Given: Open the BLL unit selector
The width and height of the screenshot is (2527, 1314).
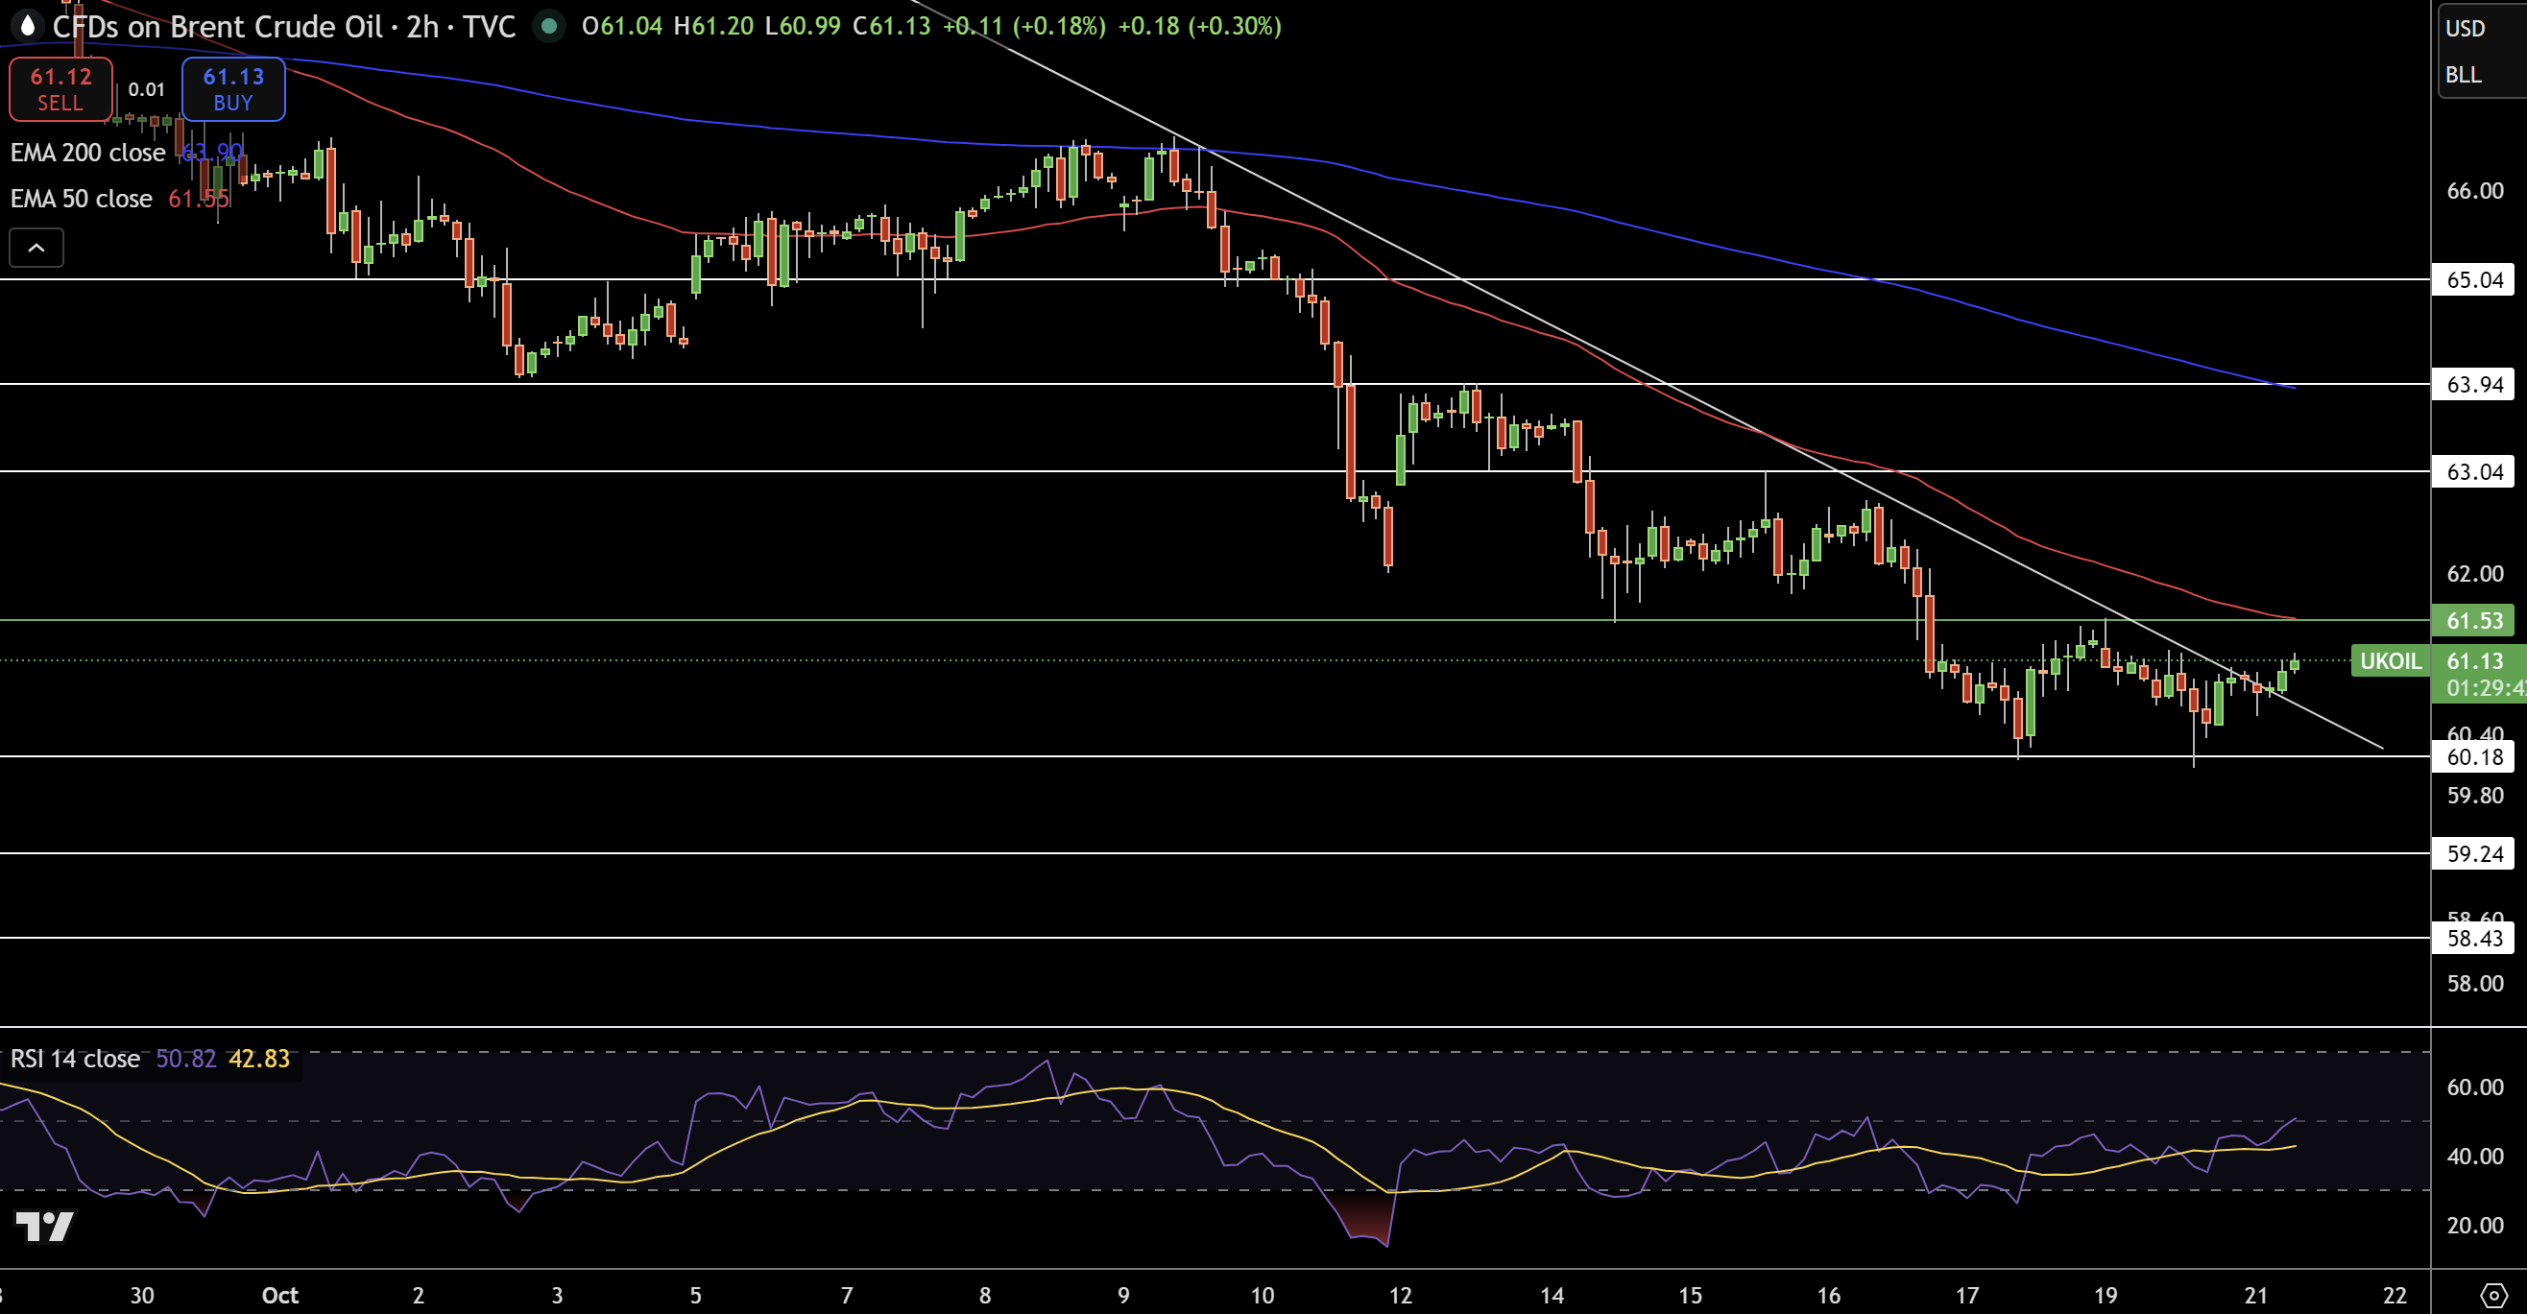Looking at the screenshot, I should (2463, 76).
